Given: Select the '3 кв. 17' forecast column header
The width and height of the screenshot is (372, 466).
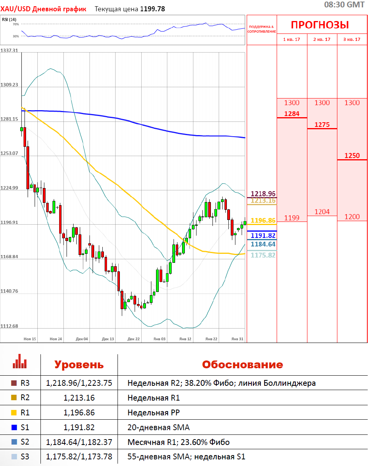Looking at the screenshot, I should 352,40.
